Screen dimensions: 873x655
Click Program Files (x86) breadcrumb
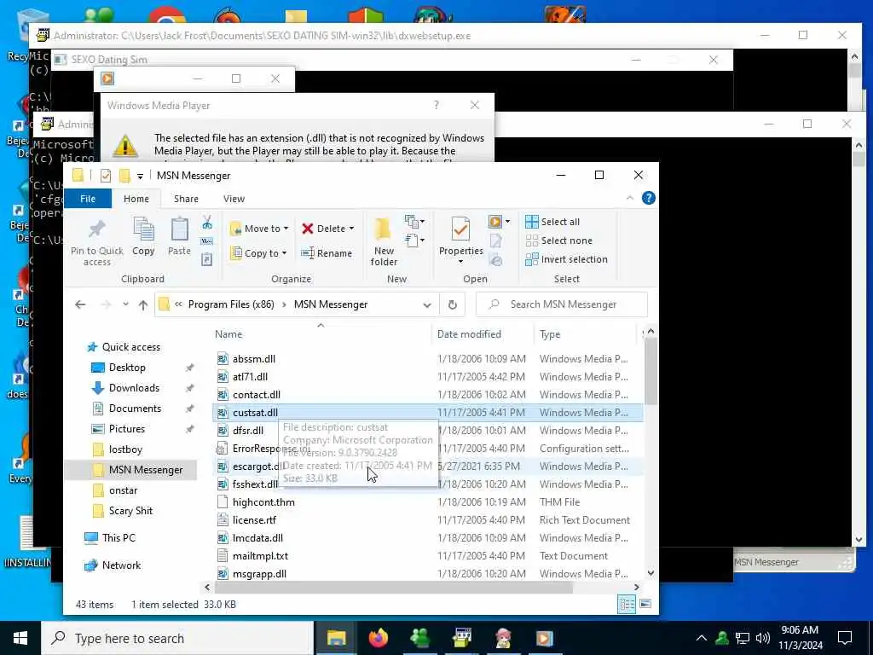231,304
